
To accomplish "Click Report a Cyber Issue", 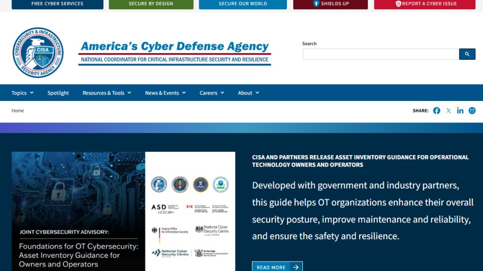I will coord(425,4).
